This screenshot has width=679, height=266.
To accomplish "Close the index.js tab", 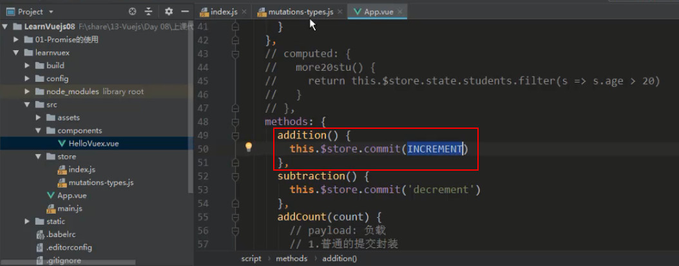I will click(244, 12).
